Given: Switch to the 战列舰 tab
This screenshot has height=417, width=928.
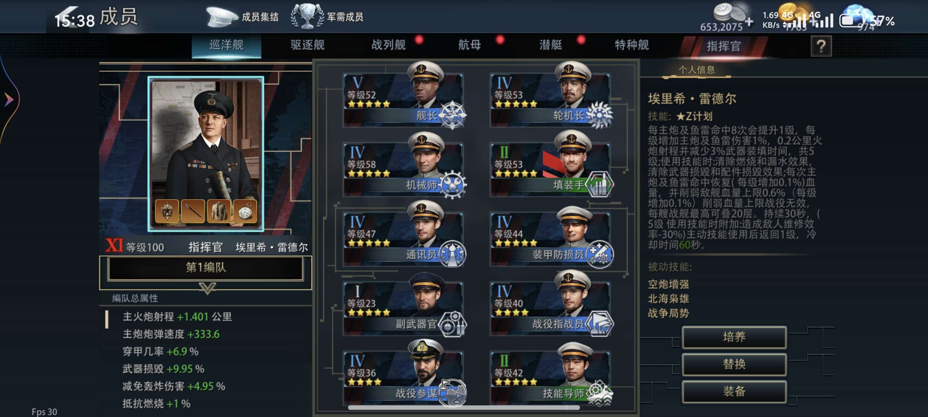Looking at the screenshot, I should (x=388, y=45).
